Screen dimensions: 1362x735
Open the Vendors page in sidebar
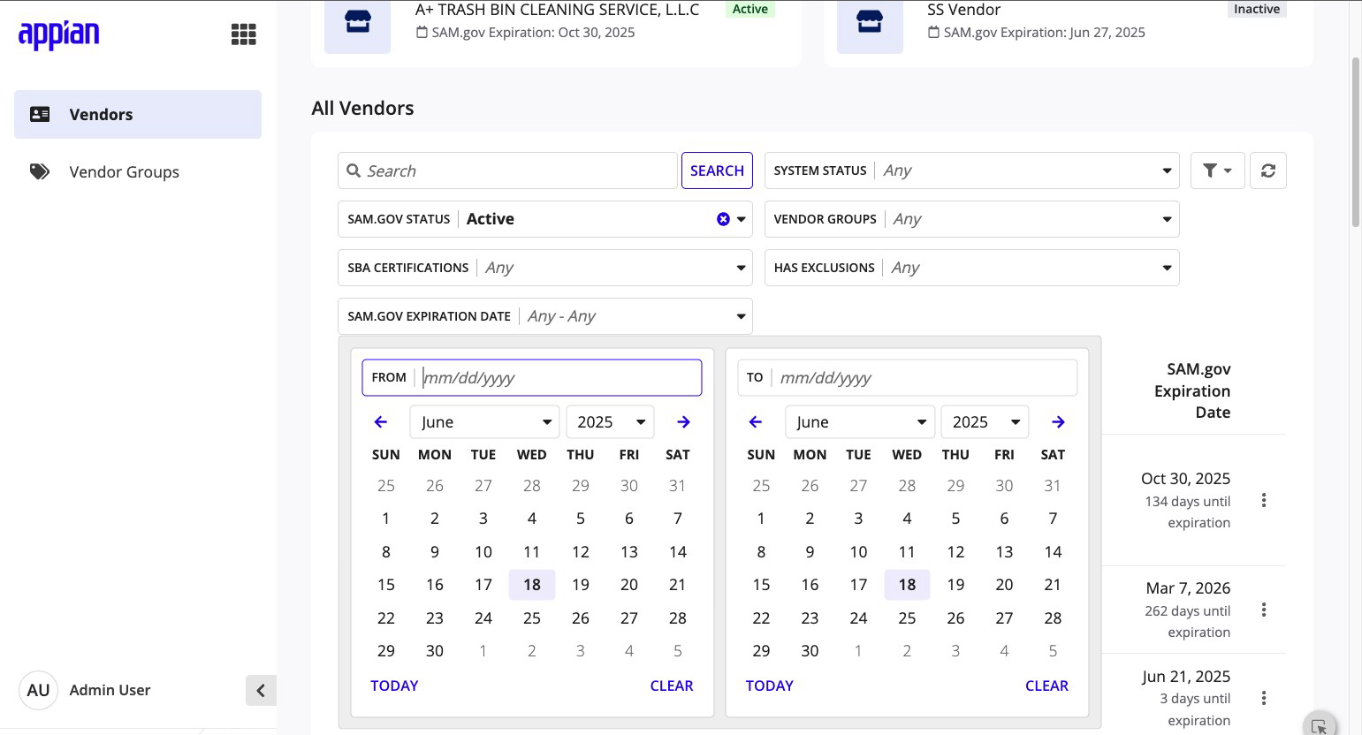click(138, 114)
